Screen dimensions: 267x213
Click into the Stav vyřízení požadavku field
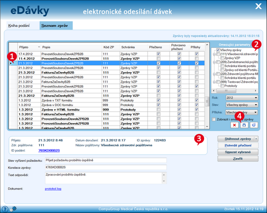(x=106, y=160)
